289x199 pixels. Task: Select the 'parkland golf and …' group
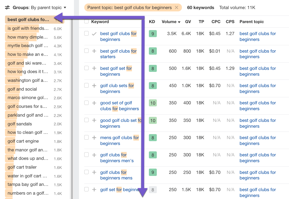pos(35,115)
